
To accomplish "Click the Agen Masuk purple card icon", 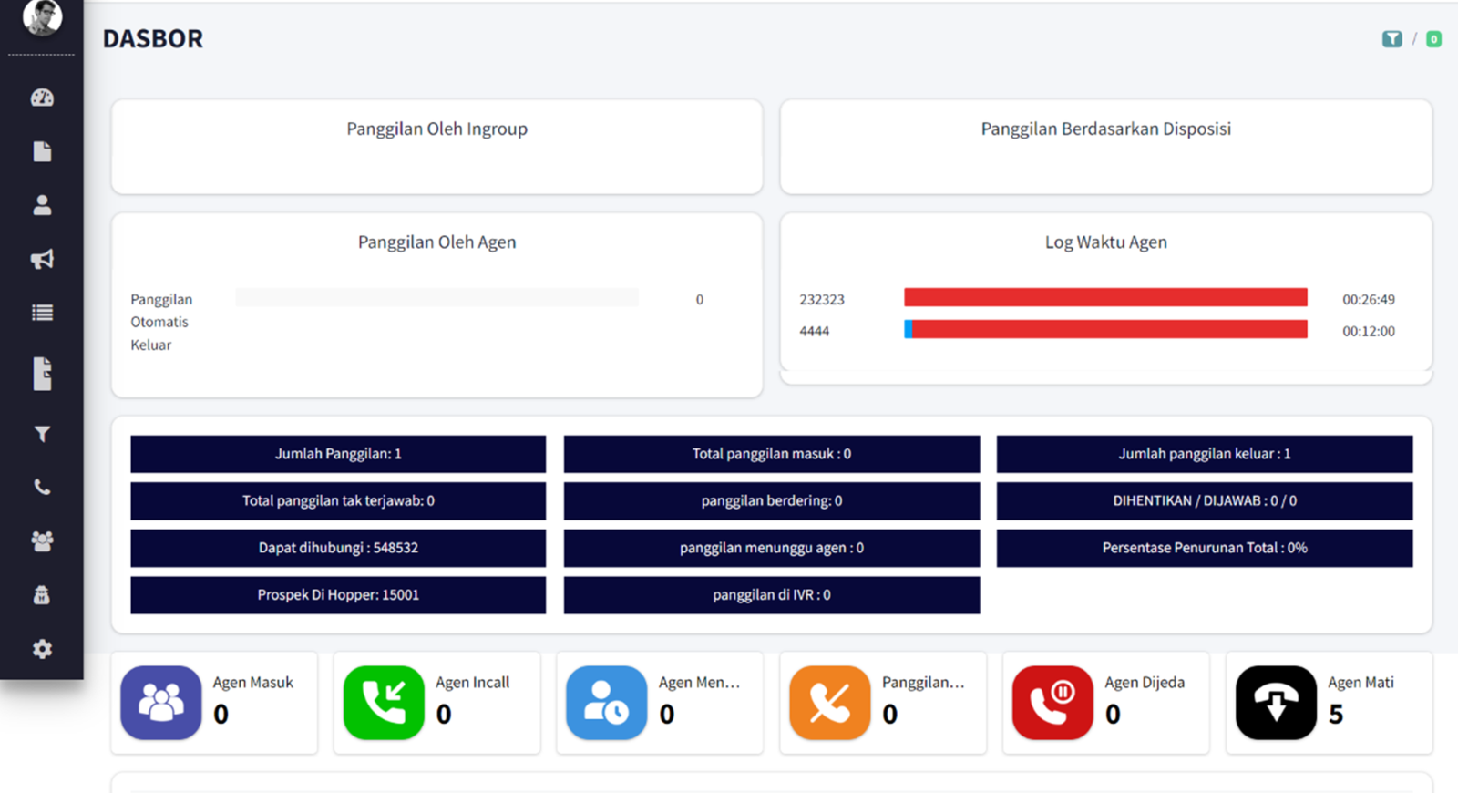I will tap(161, 703).
